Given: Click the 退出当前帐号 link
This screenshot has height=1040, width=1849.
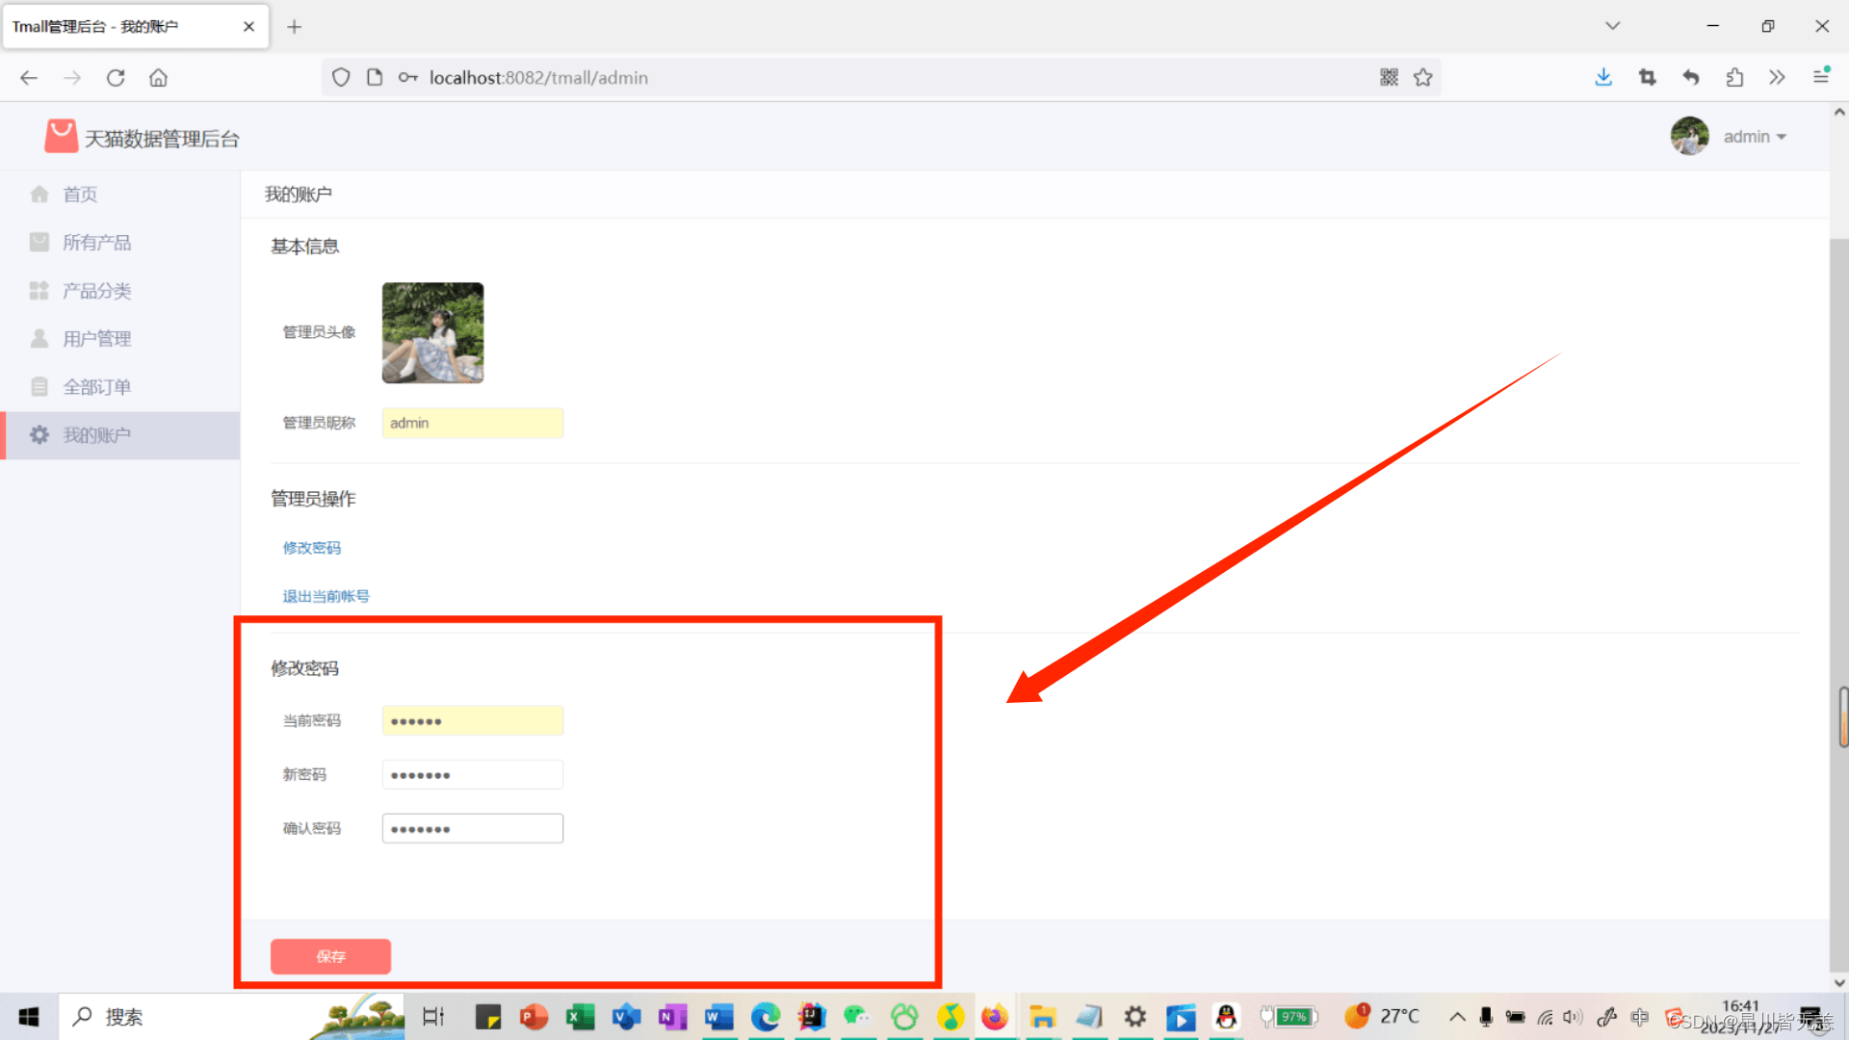Looking at the screenshot, I should 326,596.
